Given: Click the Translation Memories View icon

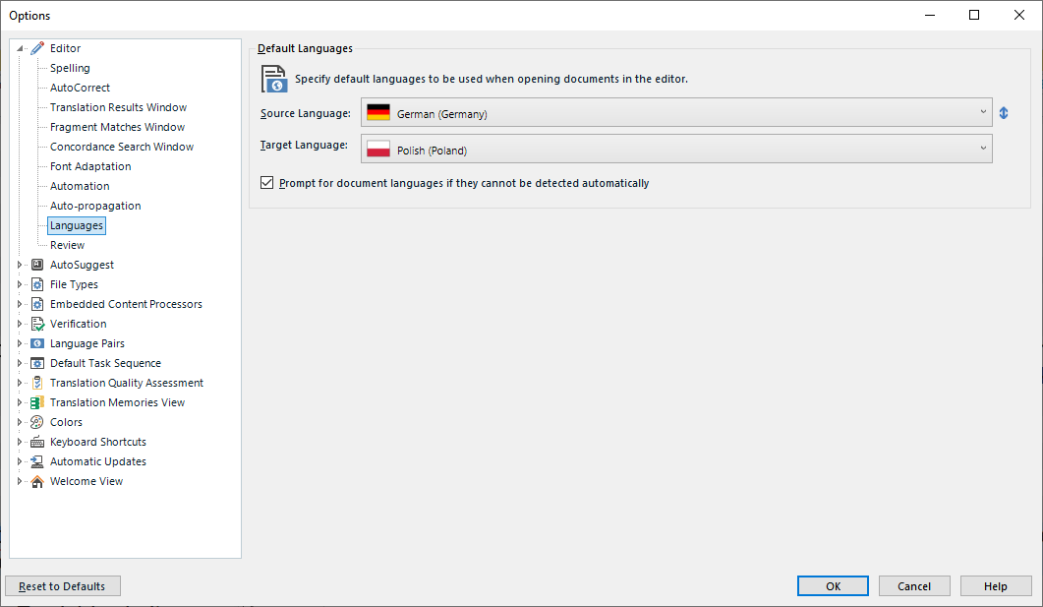Looking at the screenshot, I should click(x=36, y=401).
